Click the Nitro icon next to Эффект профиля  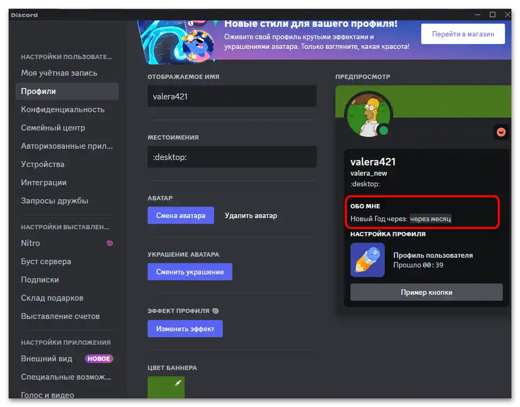click(215, 311)
